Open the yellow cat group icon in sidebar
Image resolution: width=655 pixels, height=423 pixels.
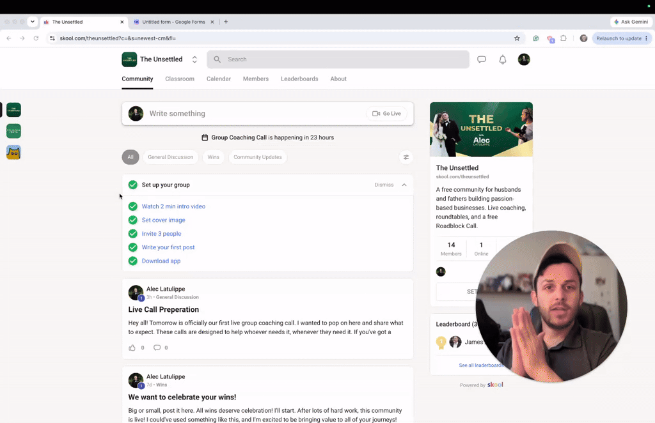(13, 152)
